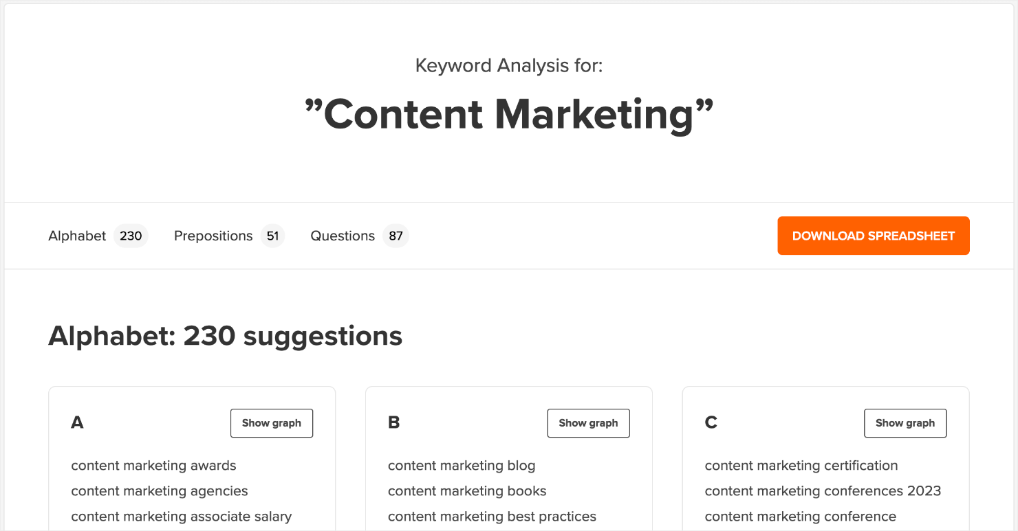
Task: Open the 'content marketing certification' suggestion
Action: point(801,466)
